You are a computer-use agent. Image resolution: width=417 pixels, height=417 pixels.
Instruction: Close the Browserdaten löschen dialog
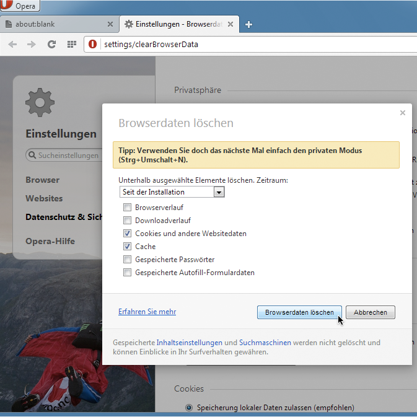tap(403, 113)
